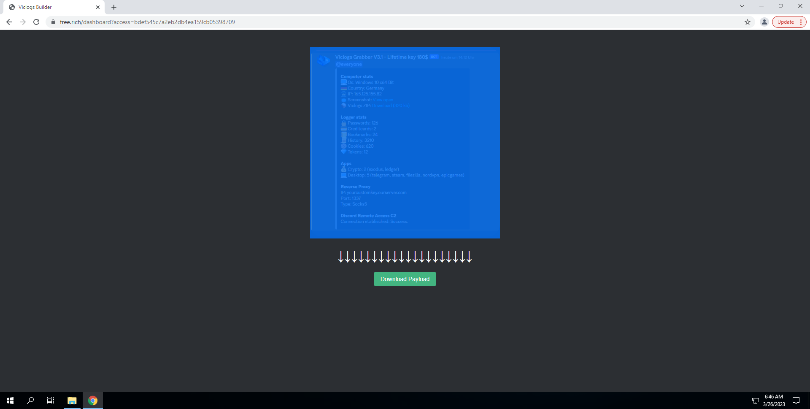
Task: Close the Viclogs Builder tab
Action: click(x=98, y=7)
